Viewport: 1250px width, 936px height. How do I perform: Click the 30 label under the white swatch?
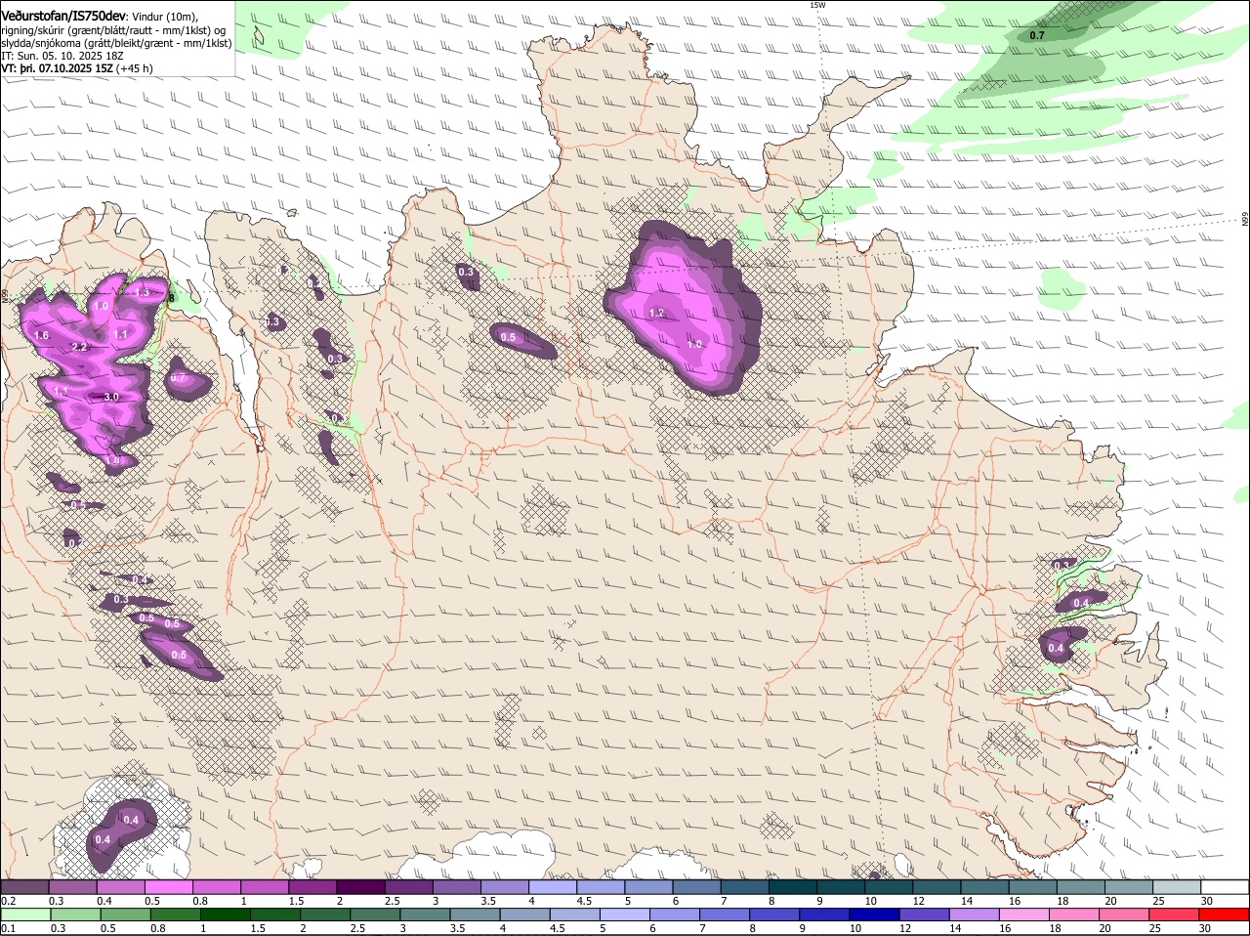[x=1207, y=901]
